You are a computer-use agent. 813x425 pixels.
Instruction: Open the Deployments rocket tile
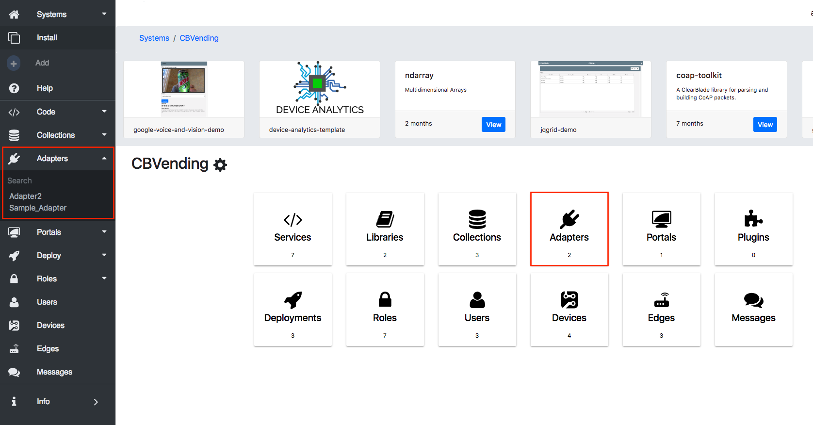click(x=293, y=300)
